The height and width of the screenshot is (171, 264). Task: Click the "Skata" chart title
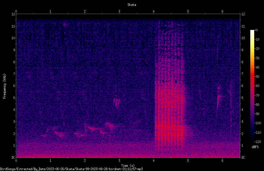(132, 5)
